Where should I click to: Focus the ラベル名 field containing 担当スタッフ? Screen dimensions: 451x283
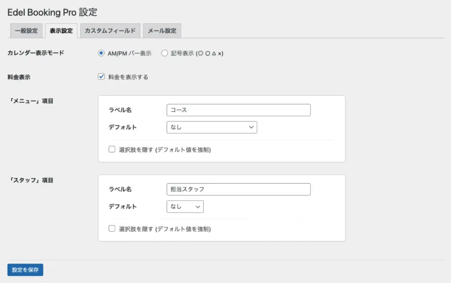pos(238,189)
